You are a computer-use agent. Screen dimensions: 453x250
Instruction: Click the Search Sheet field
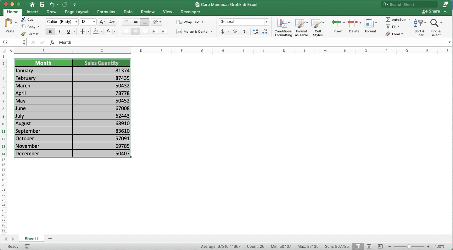409,4
